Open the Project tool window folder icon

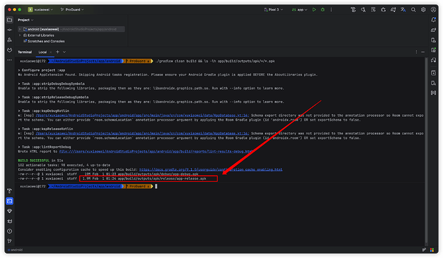[x=10, y=20]
